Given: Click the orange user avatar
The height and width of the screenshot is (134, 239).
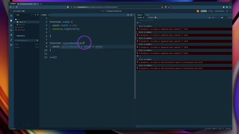Looking at the screenshot, I should click(x=198, y=11).
